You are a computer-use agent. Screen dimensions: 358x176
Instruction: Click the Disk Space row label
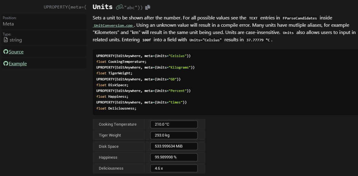(109, 146)
